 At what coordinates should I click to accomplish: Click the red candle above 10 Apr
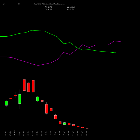tap(47, 109)
